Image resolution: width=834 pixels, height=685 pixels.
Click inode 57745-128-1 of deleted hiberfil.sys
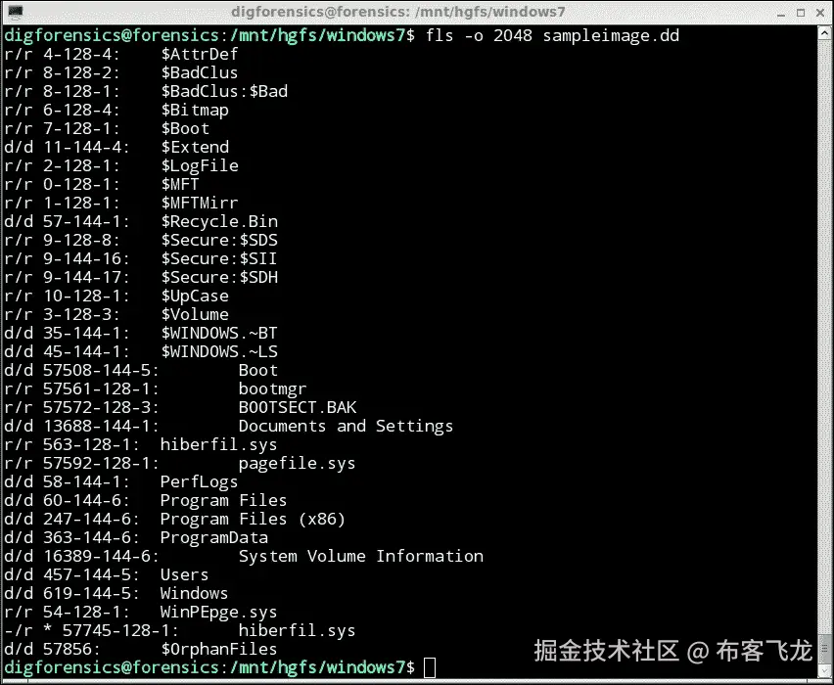click(x=116, y=631)
